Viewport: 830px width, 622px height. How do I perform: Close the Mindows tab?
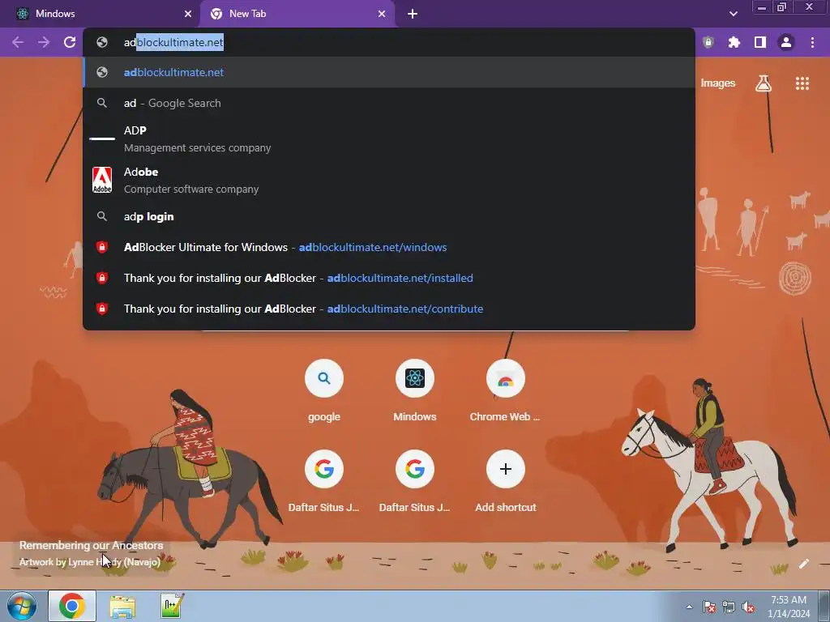pyautogui.click(x=188, y=14)
